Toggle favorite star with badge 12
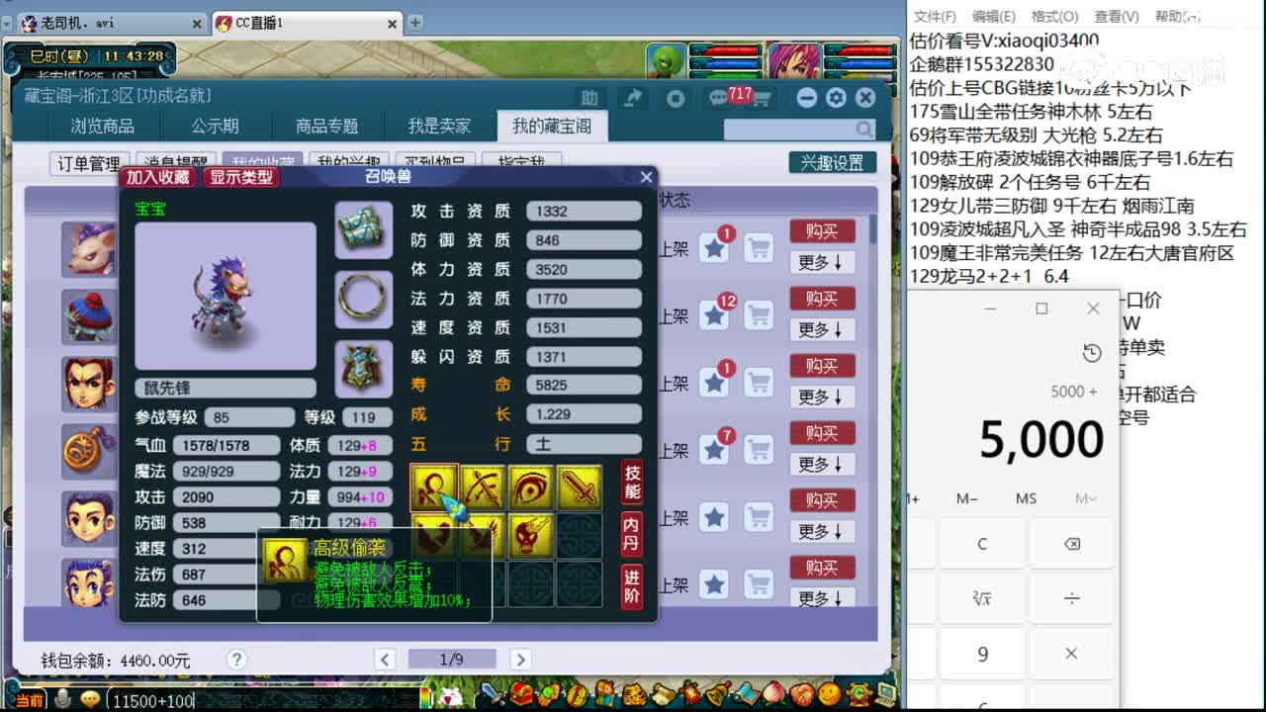The width and height of the screenshot is (1266, 712). tap(714, 314)
